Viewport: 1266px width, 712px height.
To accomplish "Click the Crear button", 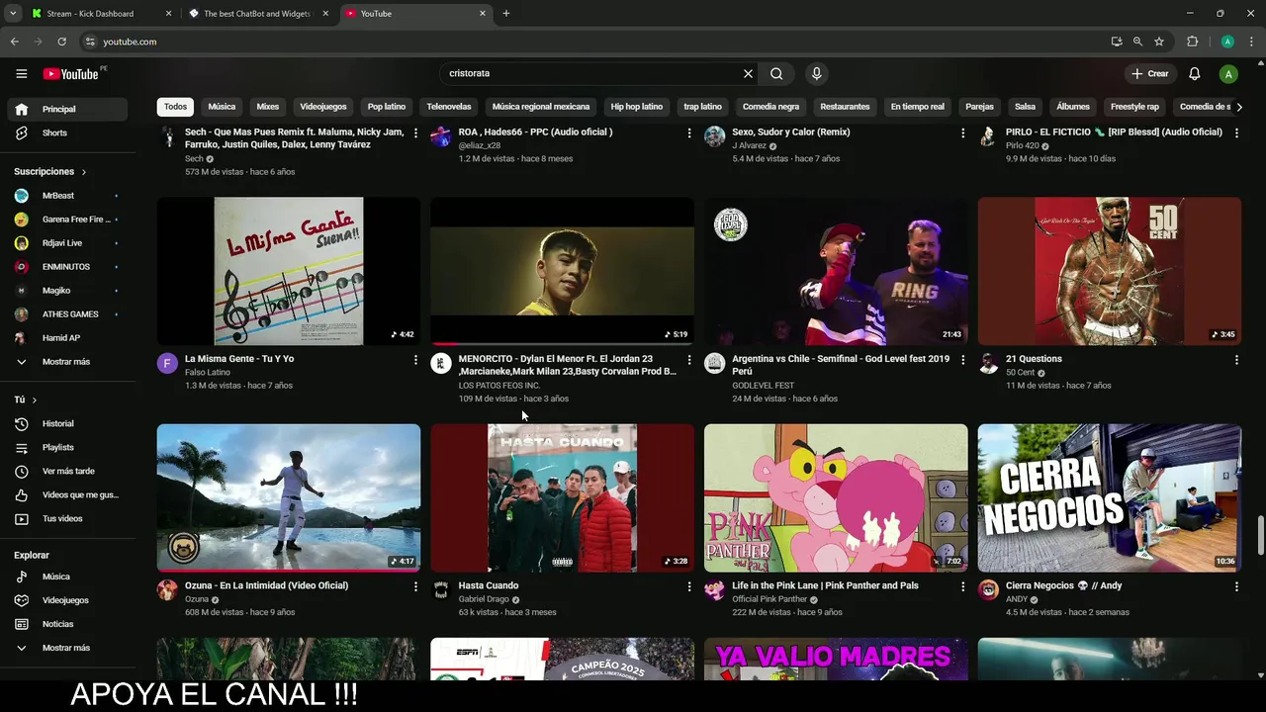I will click(1150, 73).
